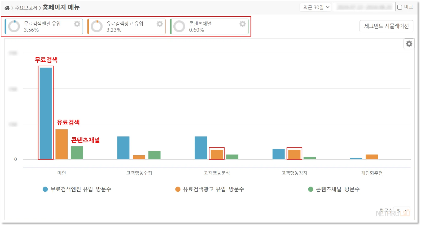The width and height of the screenshot is (421, 226).
Task: Select the 콘텐츠채널 segment card
Action: [209, 26]
